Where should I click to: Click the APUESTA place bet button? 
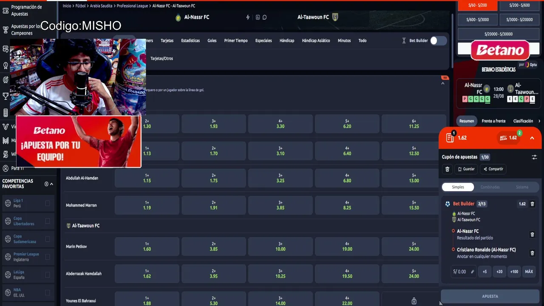[490, 296]
